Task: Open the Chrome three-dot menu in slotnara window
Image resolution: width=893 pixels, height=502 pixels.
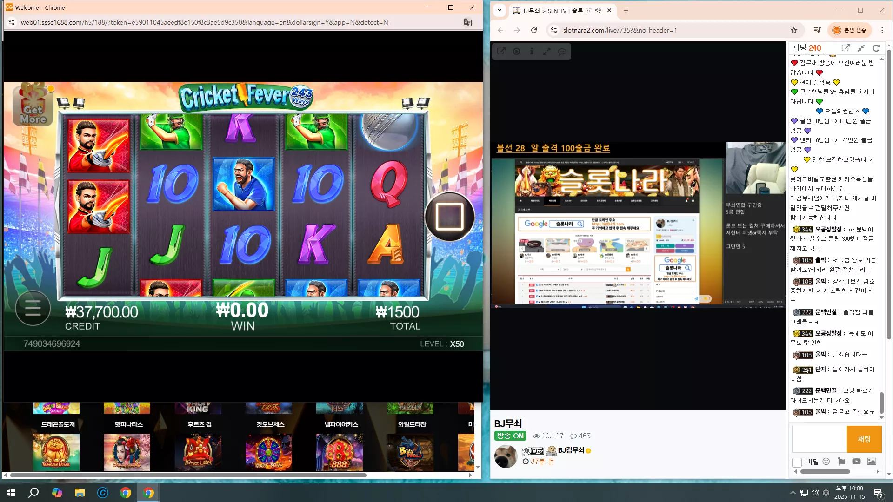Action: [x=882, y=30]
